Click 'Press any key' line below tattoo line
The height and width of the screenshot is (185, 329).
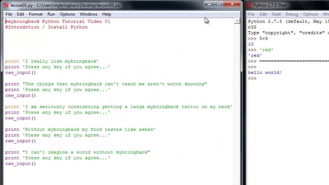click(58, 112)
